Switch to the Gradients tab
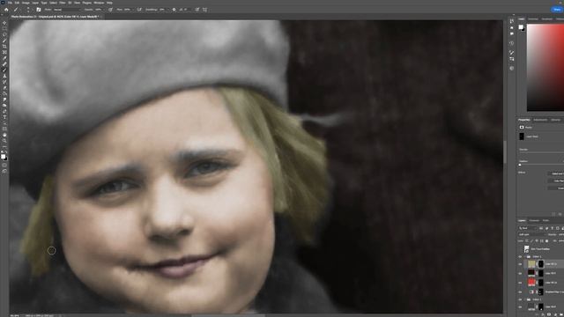The height and width of the screenshot is (317, 564). pyautogui.click(x=546, y=18)
